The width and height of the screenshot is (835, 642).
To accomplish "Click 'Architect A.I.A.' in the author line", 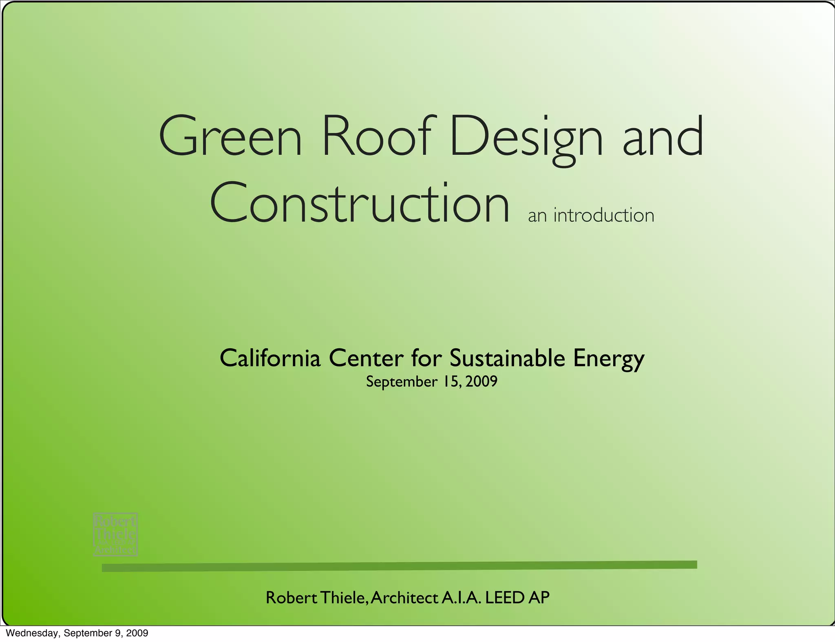I will pos(426,598).
